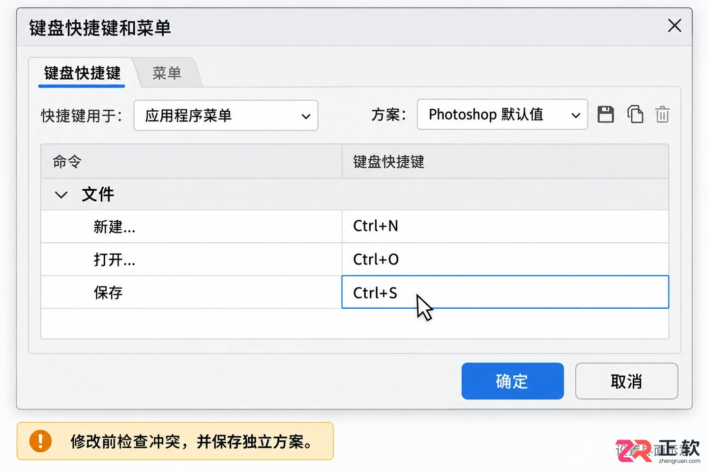The height and width of the screenshot is (472, 708).
Task: Click the duplicate scheme copy icon
Action: tap(635, 114)
